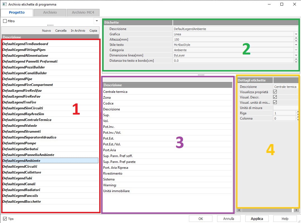
Task: Click the application icon in title bar
Action: coord(4,4)
